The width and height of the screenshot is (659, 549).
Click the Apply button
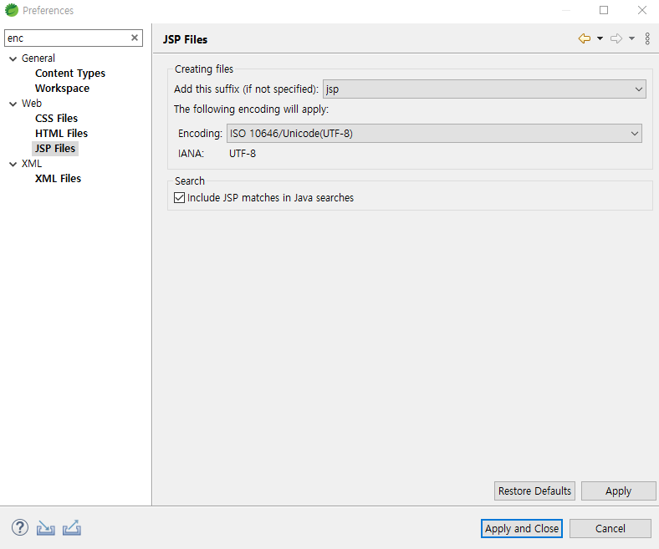pos(618,491)
